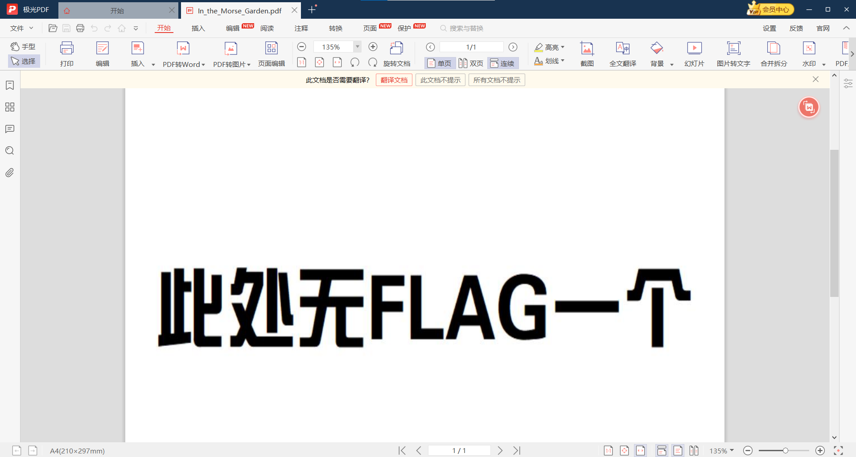The image size is (856, 457).
Task: Click the open file folder icon
Action: point(53,28)
